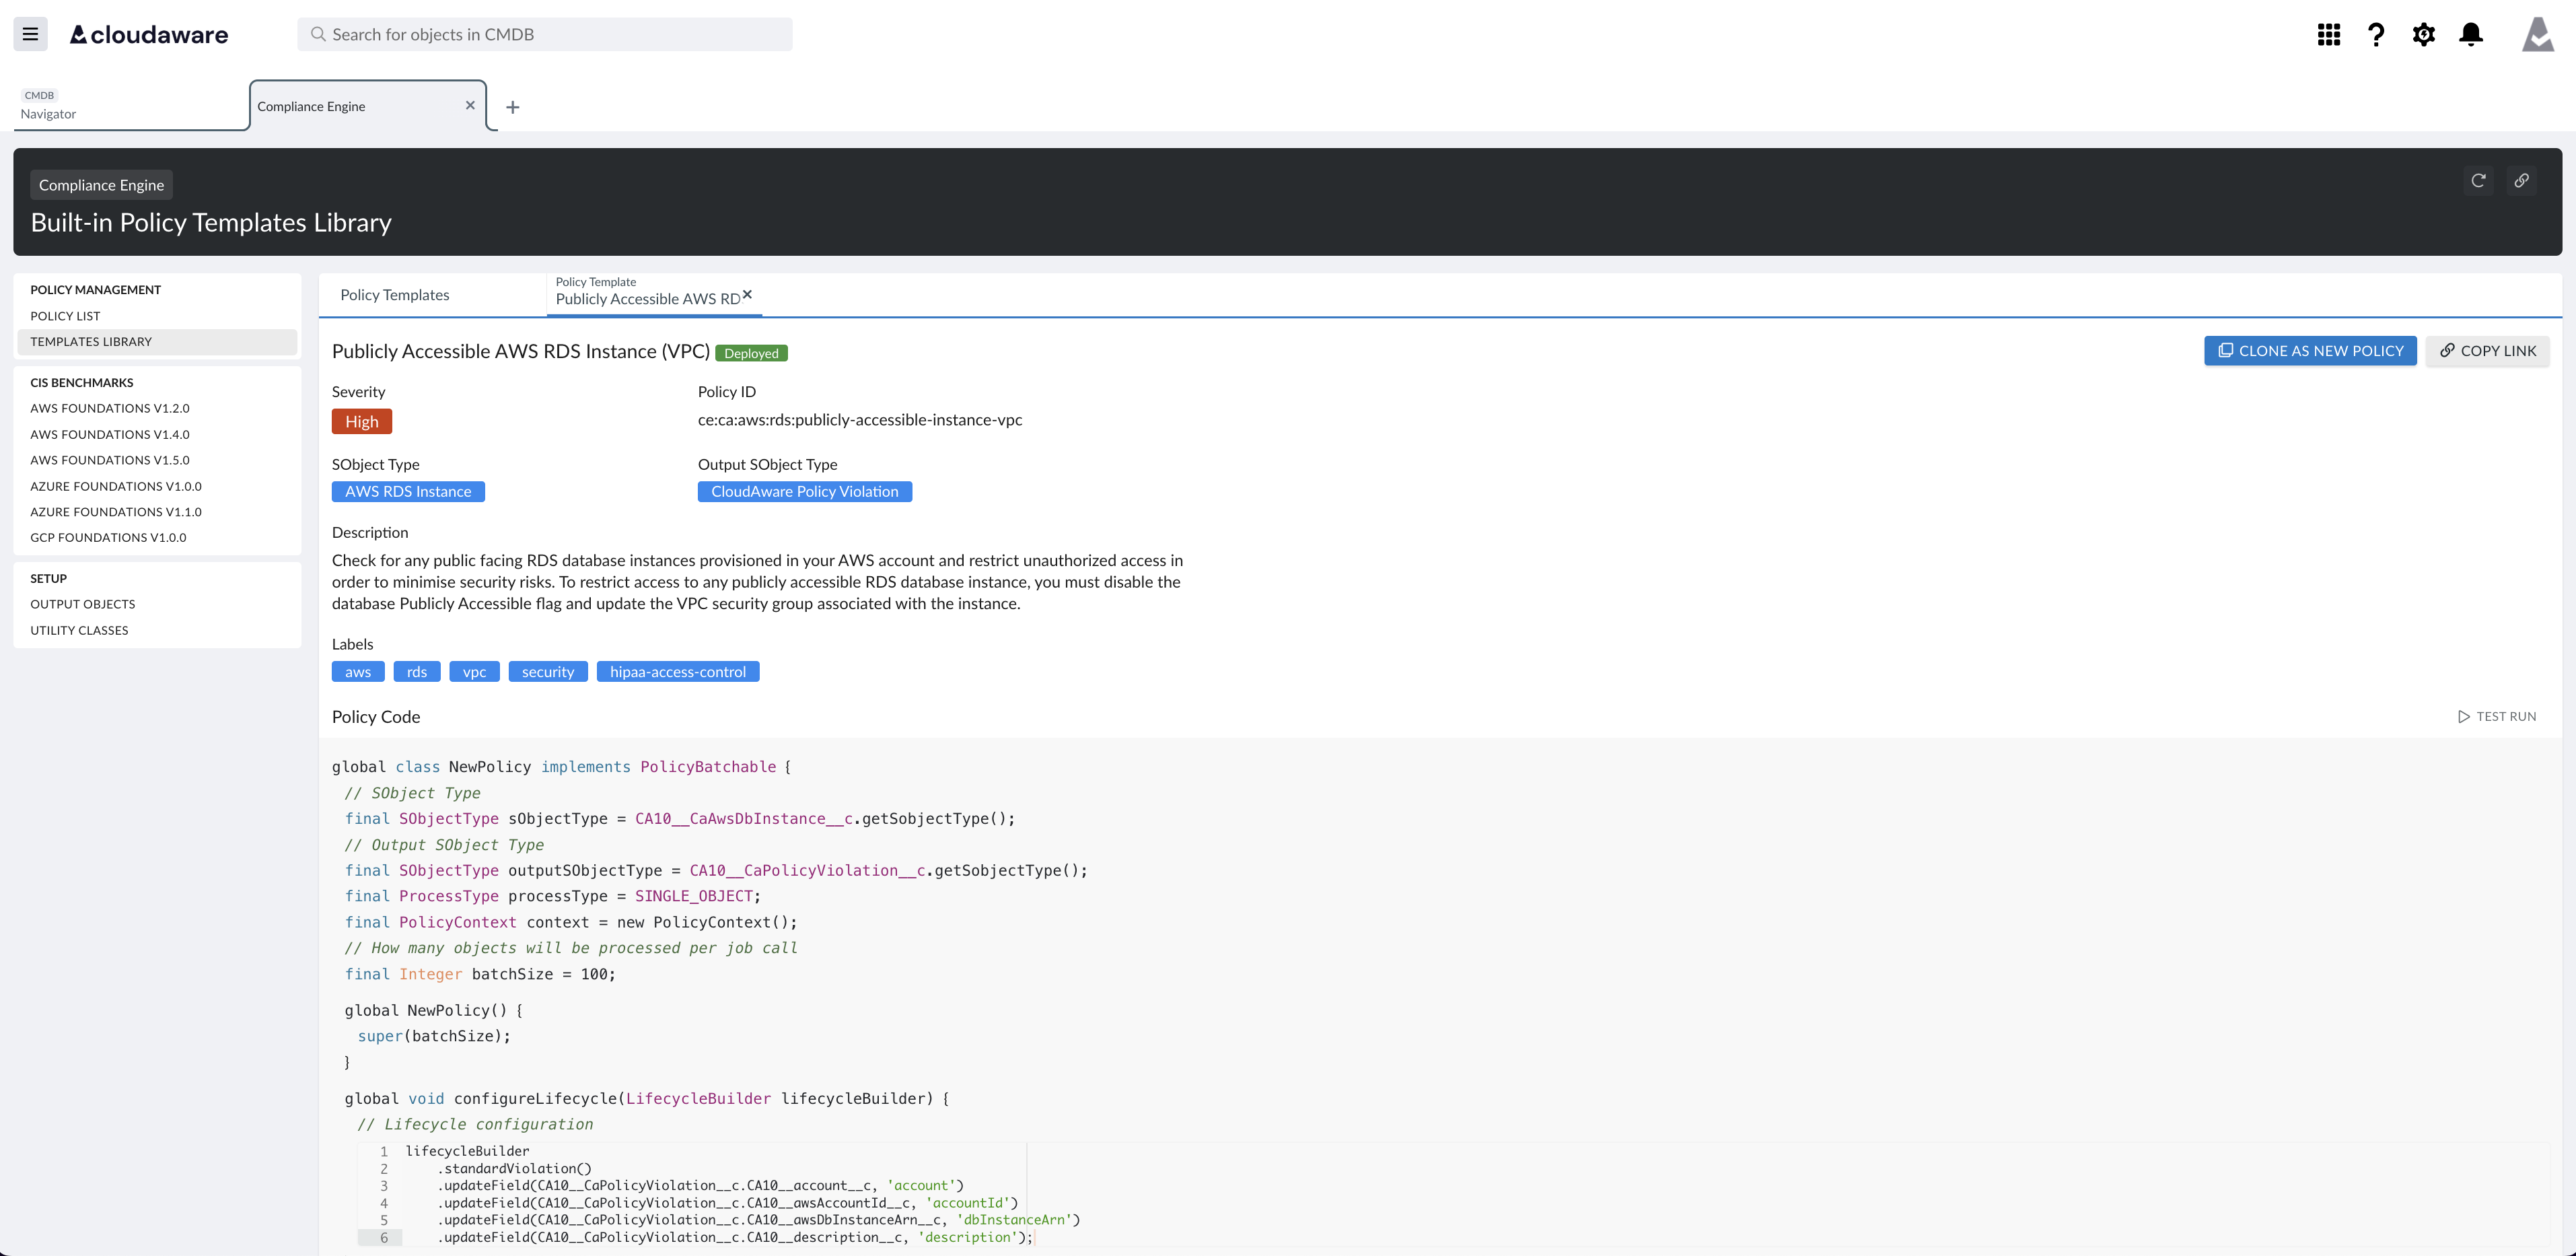Click the batchSize = 100 code line

click(480, 975)
